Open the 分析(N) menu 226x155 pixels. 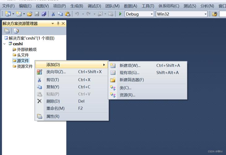pos(207,6)
